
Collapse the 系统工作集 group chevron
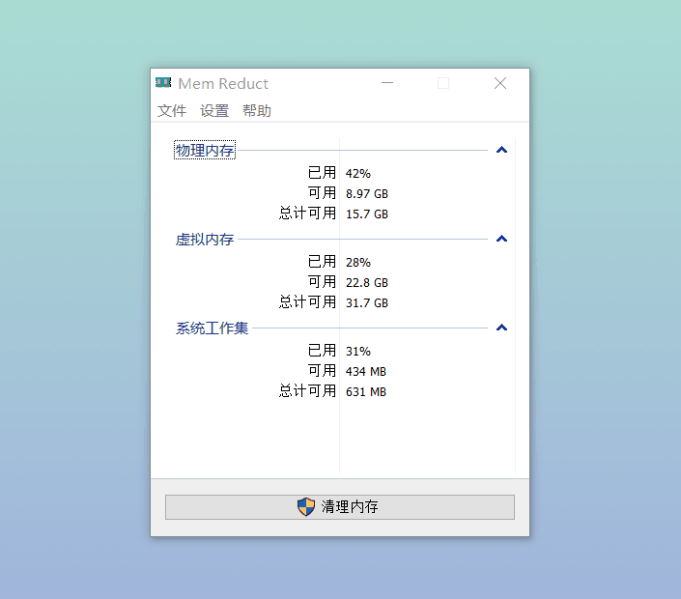(501, 328)
